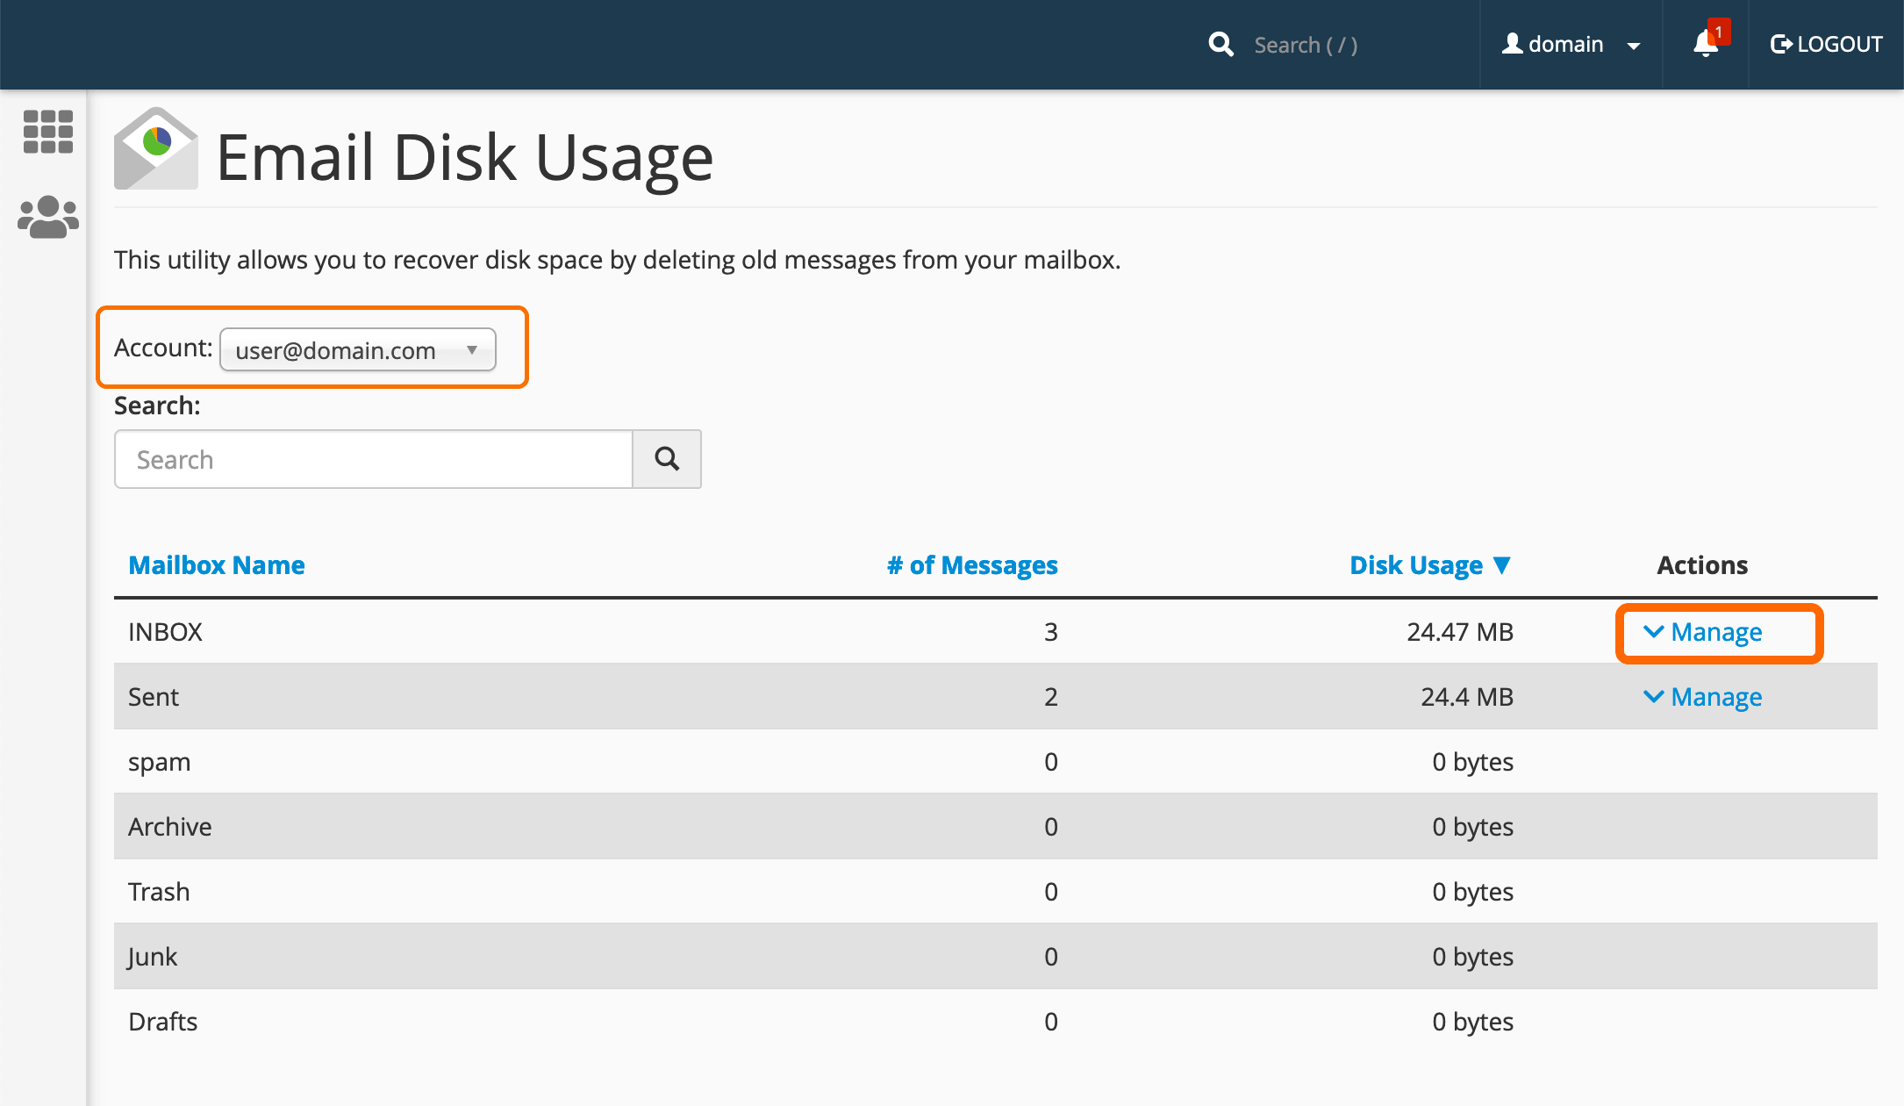
Task: Click the magnifying glass to run mailbox search
Action: pos(666,458)
